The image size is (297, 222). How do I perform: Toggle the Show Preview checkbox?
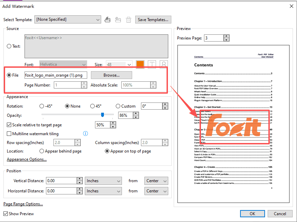tap(6, 214)
